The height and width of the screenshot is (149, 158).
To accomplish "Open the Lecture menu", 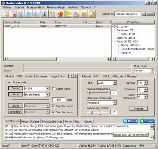I will pos(73,7).
